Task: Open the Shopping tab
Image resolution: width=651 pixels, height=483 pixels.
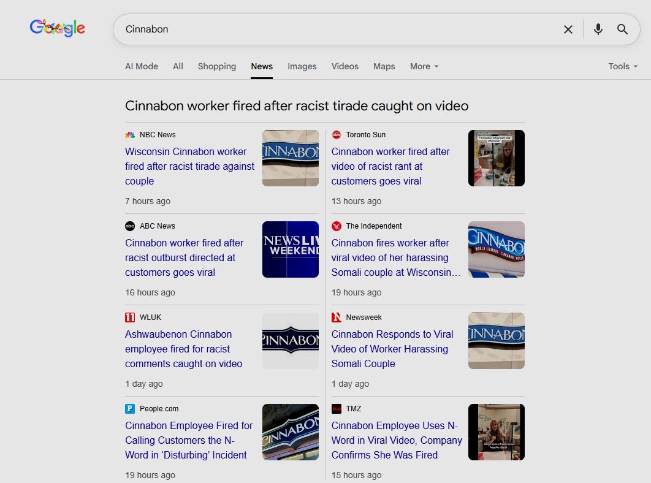Action: (x=217, y=66)
